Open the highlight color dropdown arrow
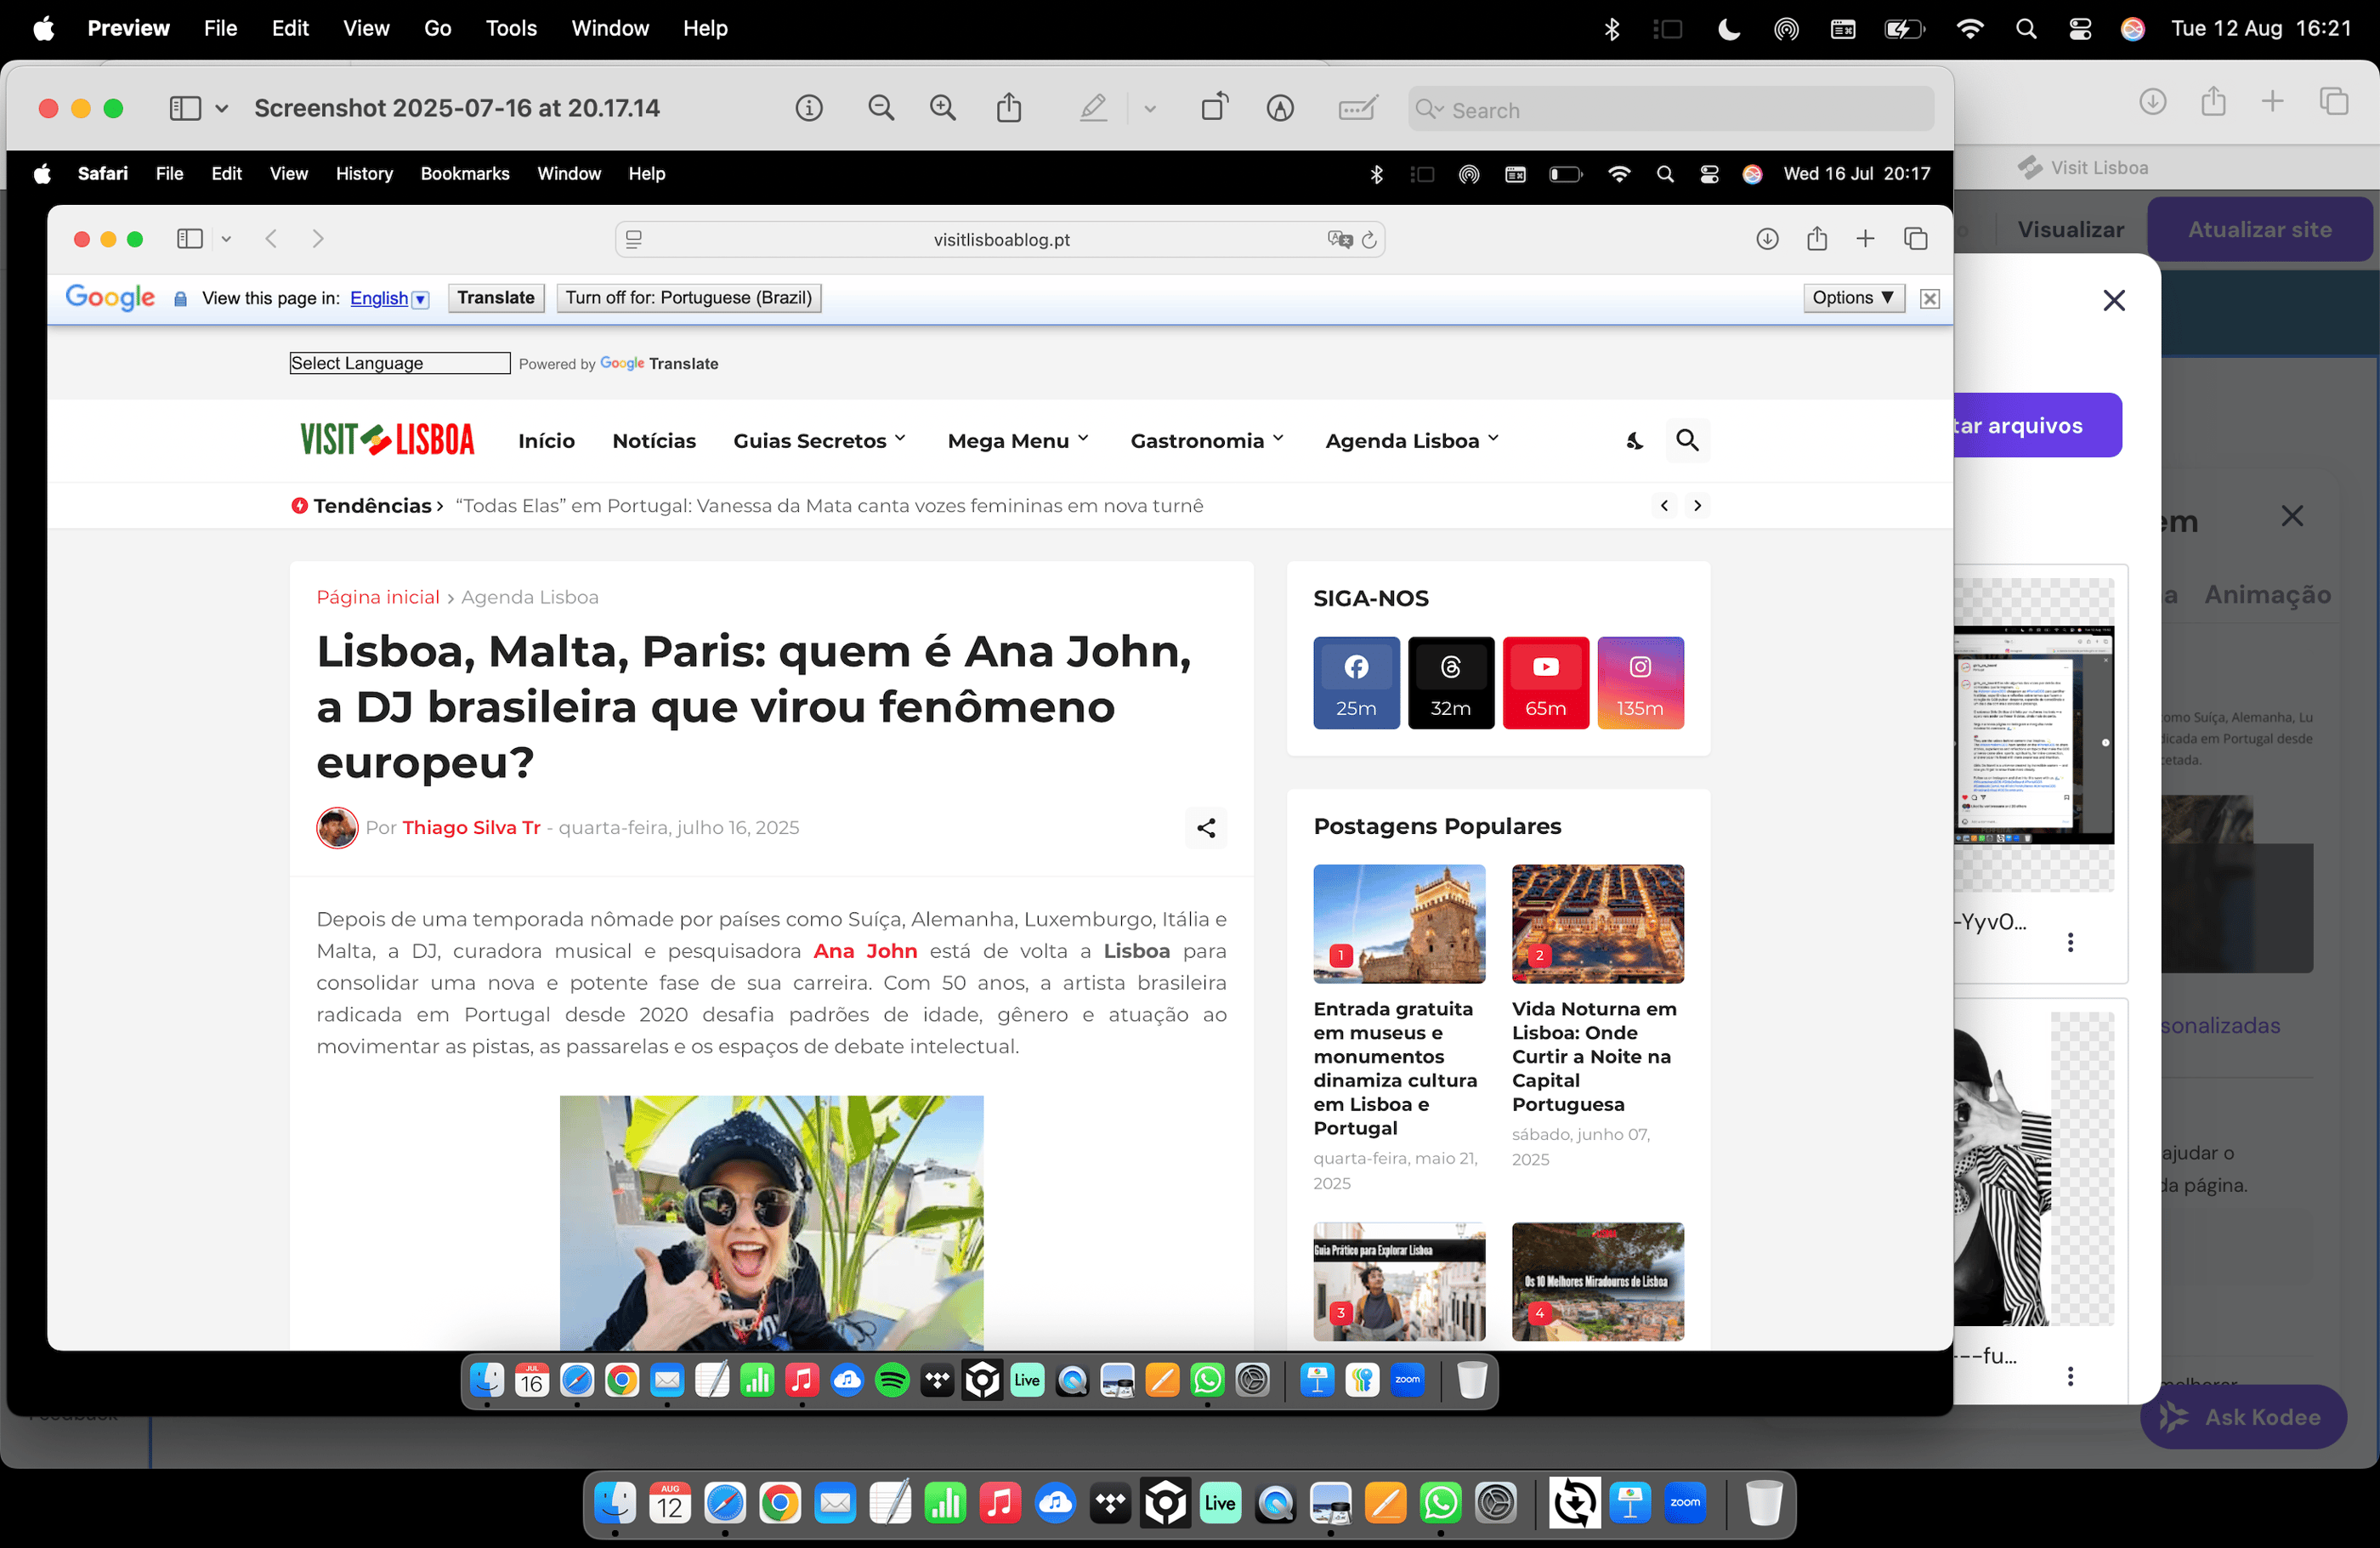The image size is (2380, 1548). [1149, 108]
